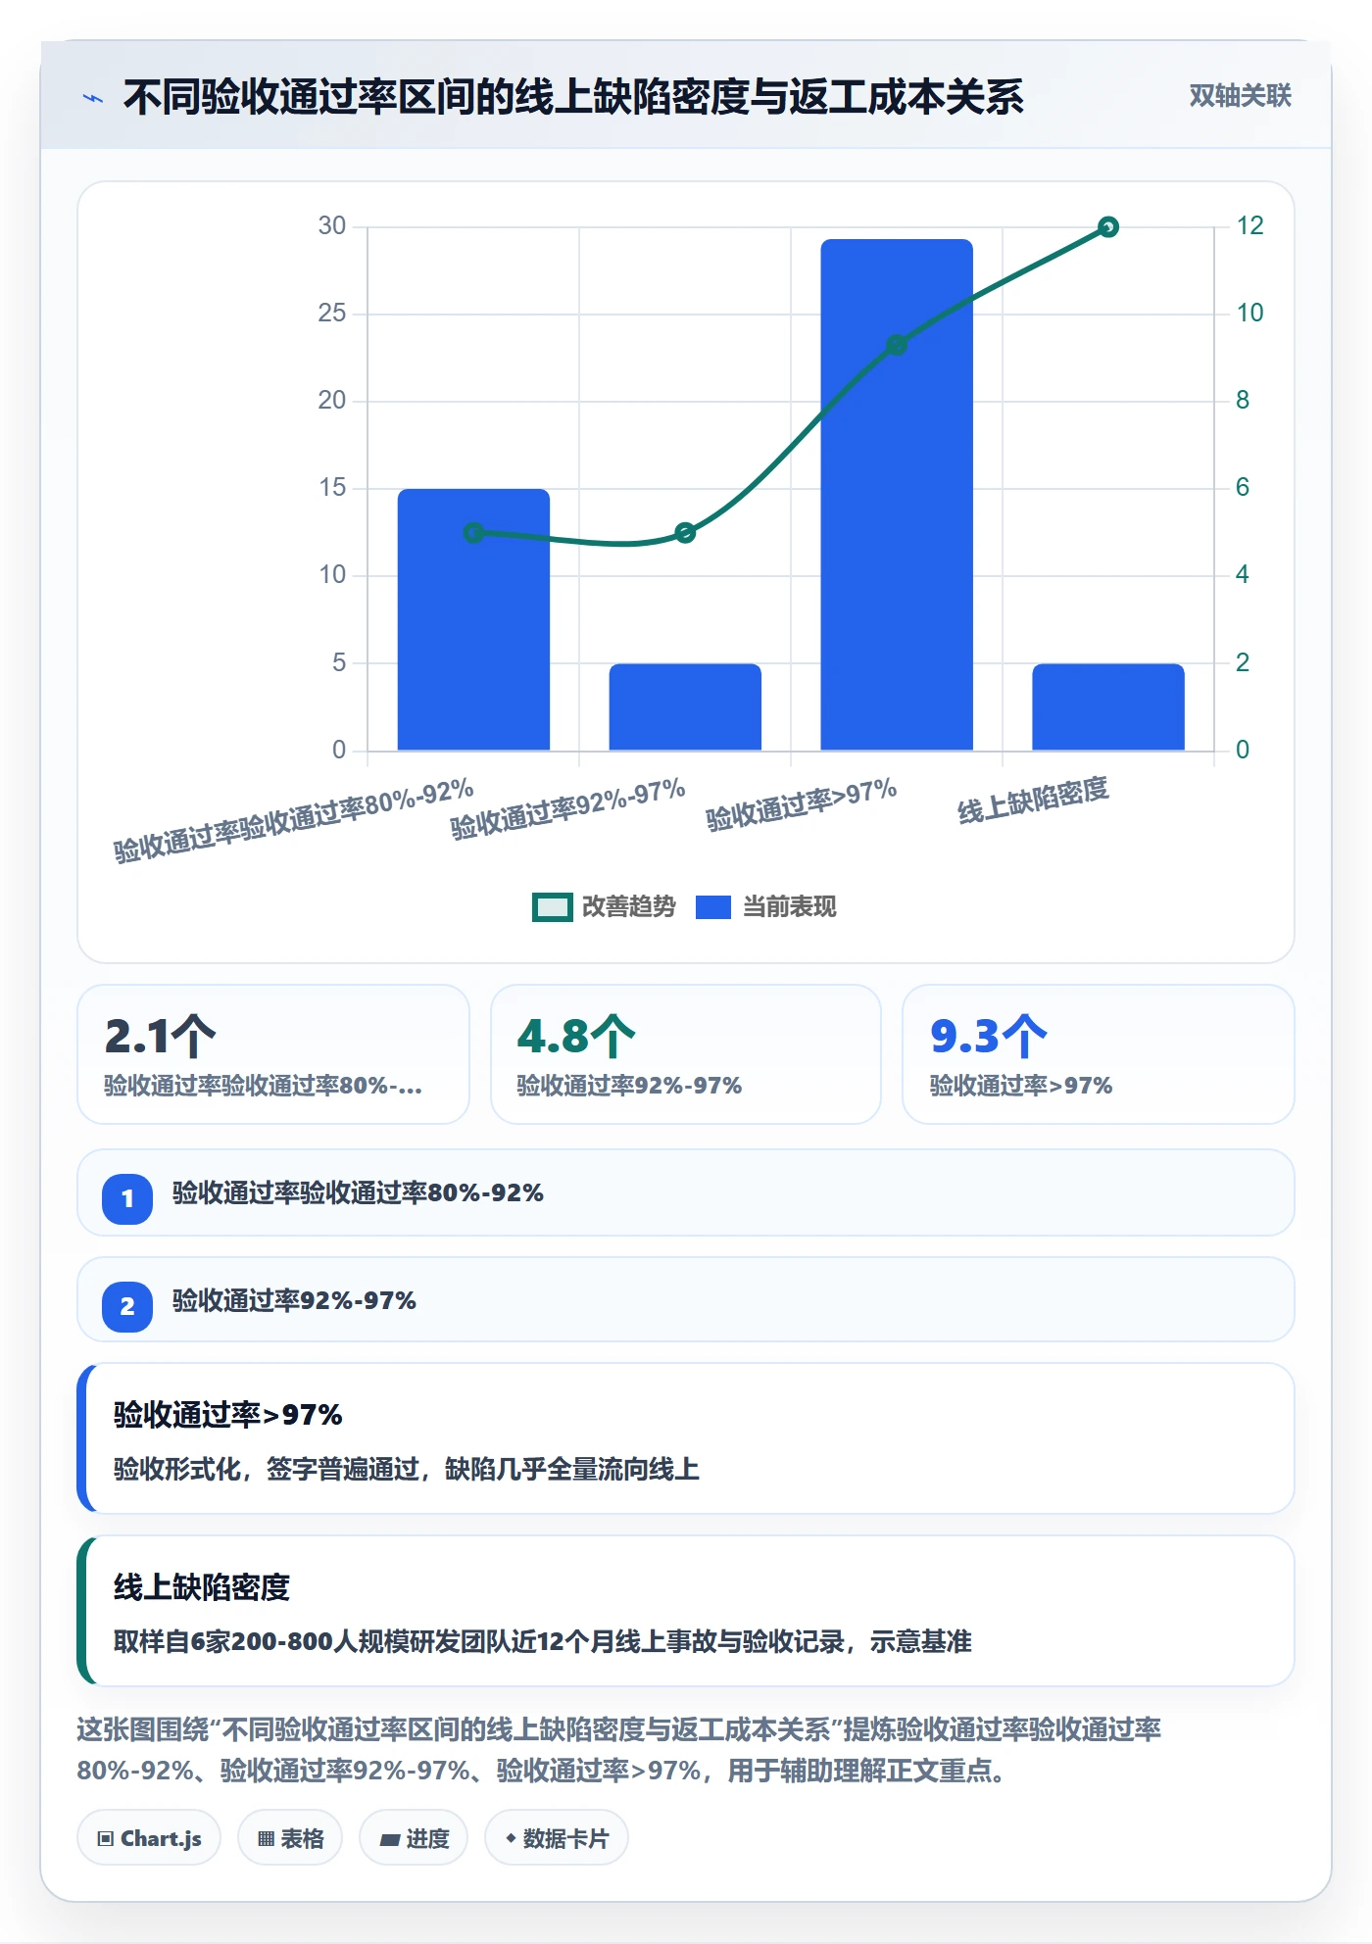Click x-axis label 线上缺陷密度
The width and height of the screenshot is (1372, 1944).
point(1033,801)
